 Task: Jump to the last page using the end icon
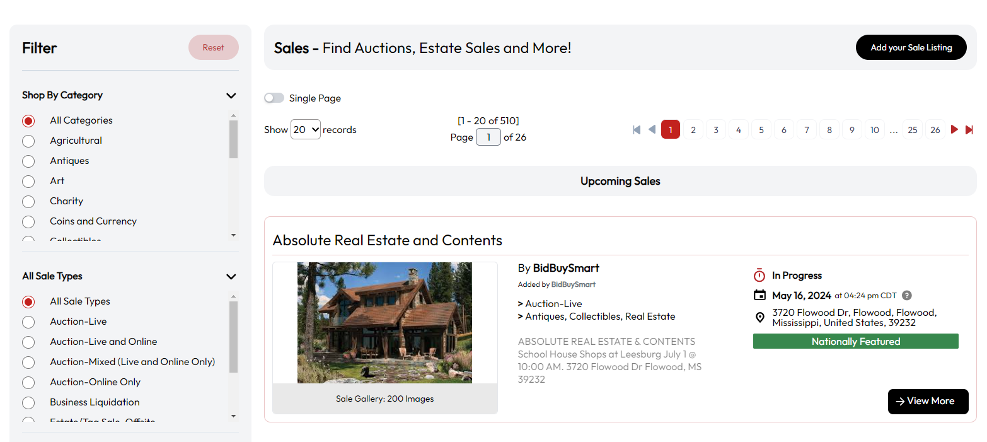[x=969, y=129]
